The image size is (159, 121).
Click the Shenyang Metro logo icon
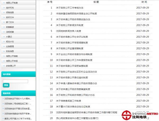point(127,115)
